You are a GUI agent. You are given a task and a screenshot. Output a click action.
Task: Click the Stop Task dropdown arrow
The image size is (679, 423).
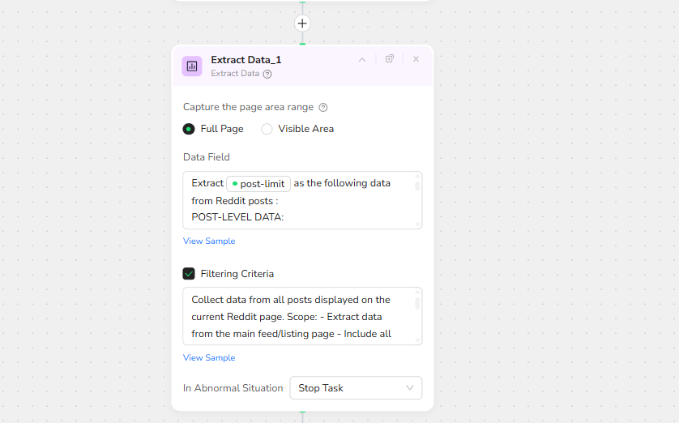tap(409, 388)
